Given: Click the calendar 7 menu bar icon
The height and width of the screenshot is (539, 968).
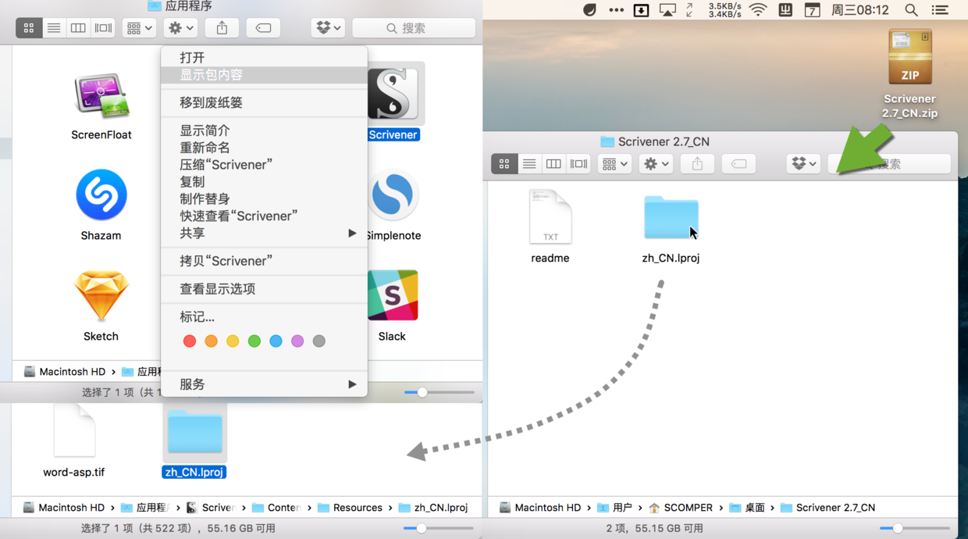Looking at the screenshot, I should (x=812, y=10).
